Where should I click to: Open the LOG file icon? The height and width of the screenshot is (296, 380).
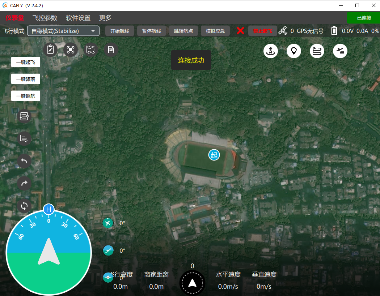(111, 50)
